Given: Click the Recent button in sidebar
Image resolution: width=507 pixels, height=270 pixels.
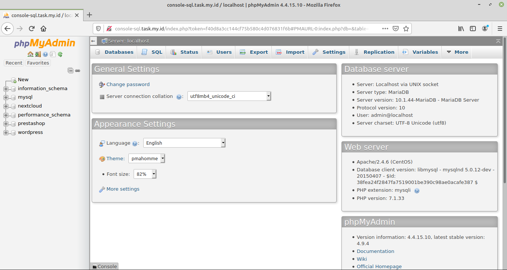Looking at the screenshot, I should point(14,63).
